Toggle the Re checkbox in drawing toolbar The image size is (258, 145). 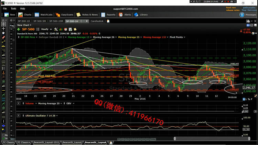(x=3, y=135)
